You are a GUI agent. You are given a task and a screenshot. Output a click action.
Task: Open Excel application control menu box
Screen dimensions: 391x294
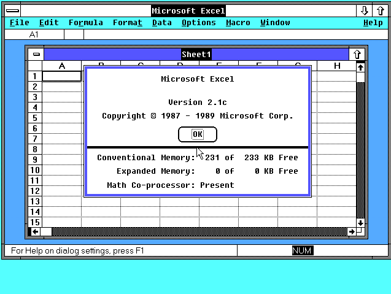(12, 10)
